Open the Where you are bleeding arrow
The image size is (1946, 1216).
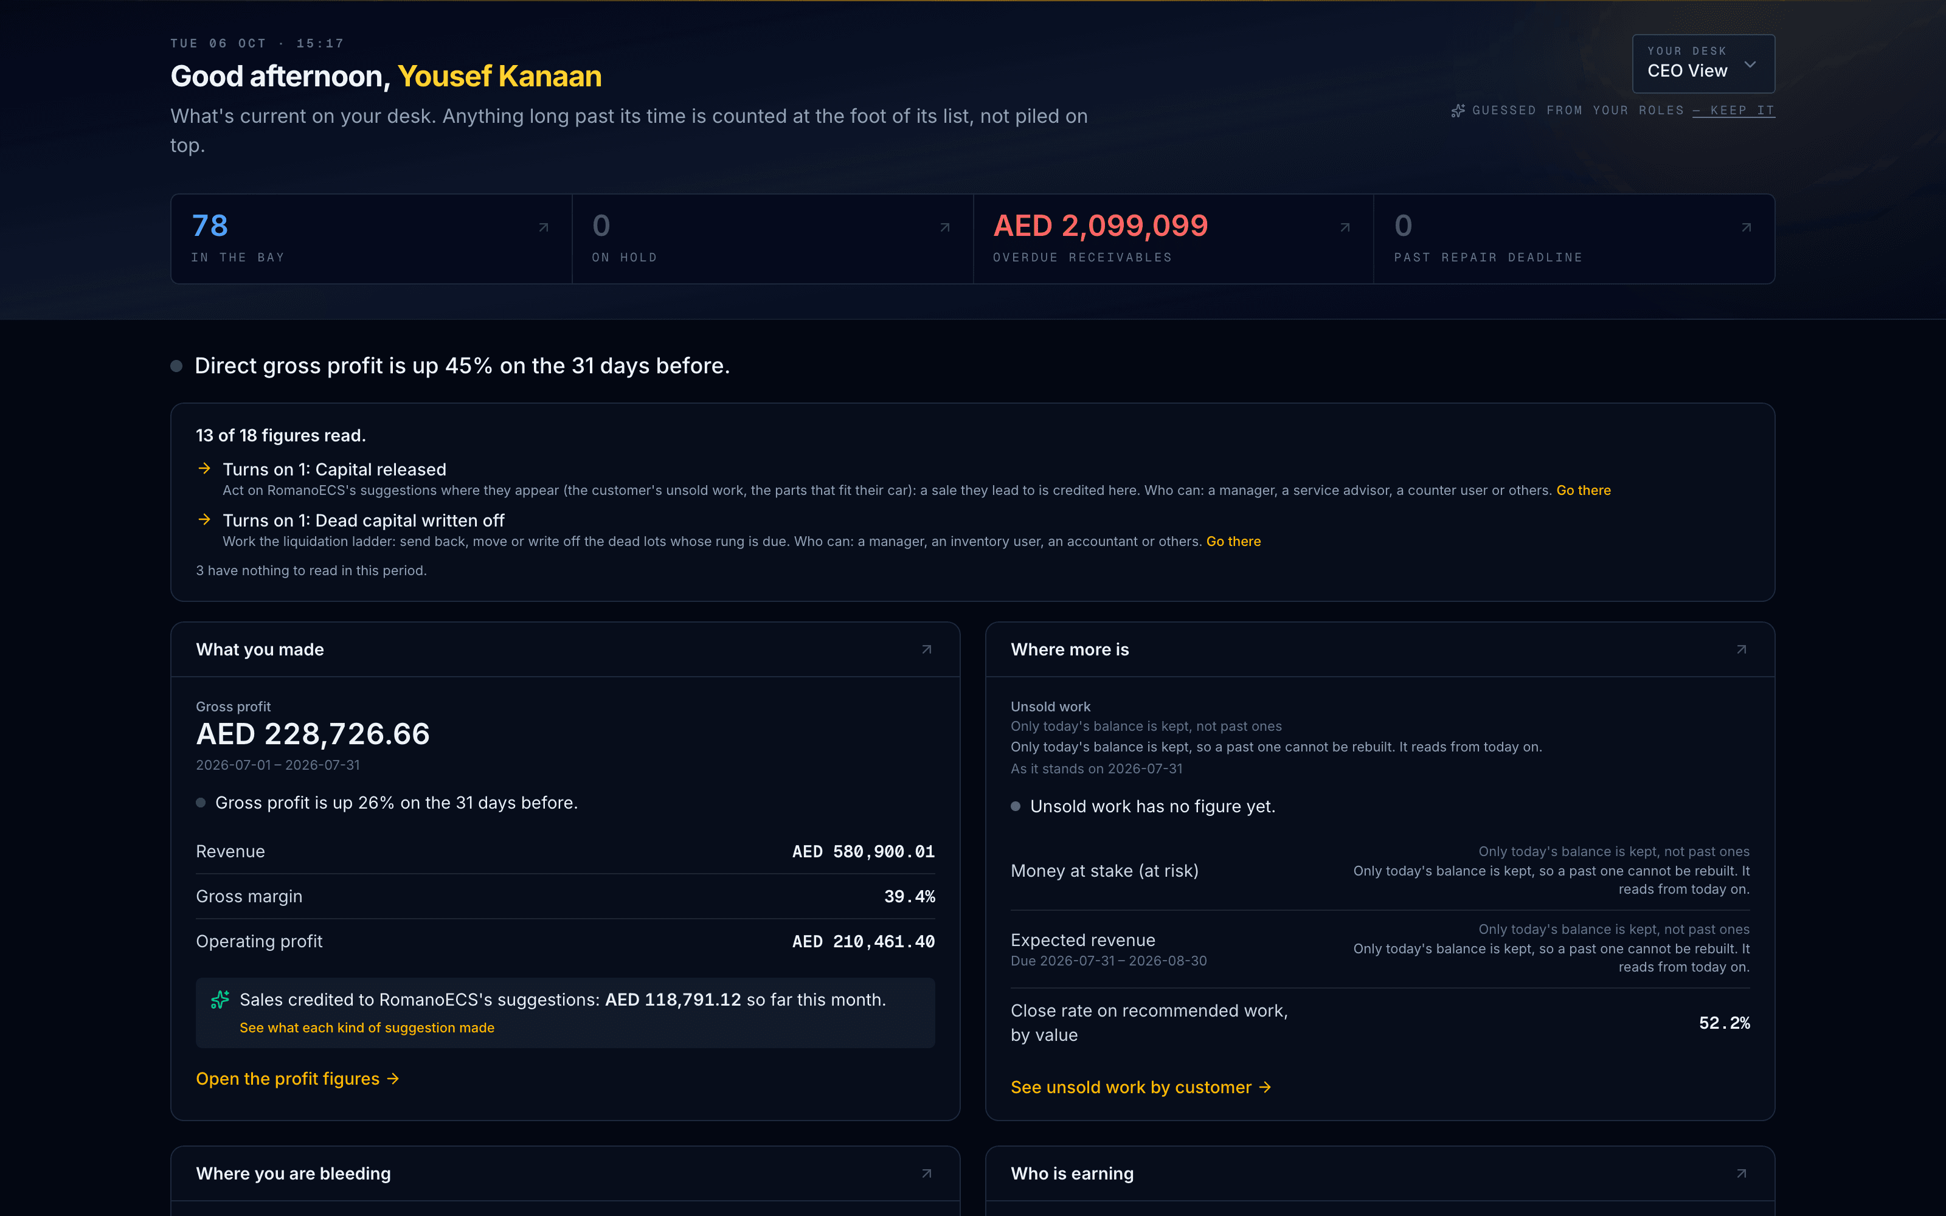coord(926,1173)
